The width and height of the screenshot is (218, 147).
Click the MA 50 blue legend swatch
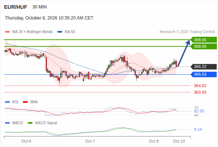point(60,32)
